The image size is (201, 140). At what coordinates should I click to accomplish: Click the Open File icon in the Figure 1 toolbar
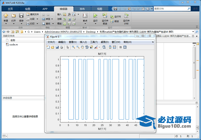(x=53, y=47)
